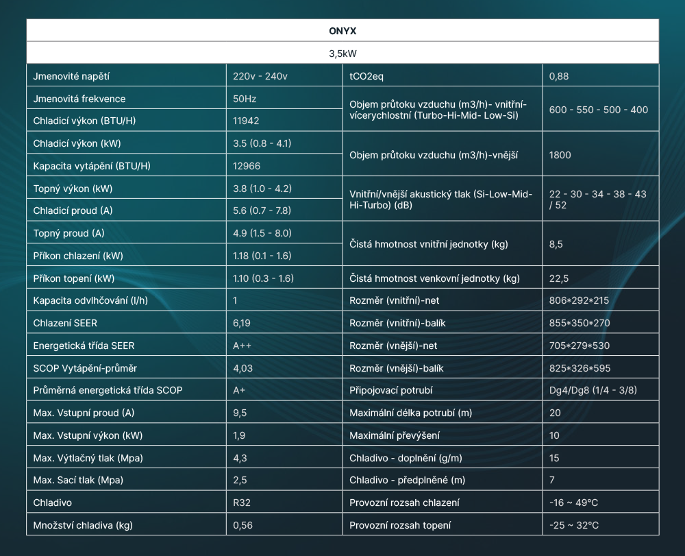Click the SCOP Vytápění-průměr label

click(x=85, y=368)
